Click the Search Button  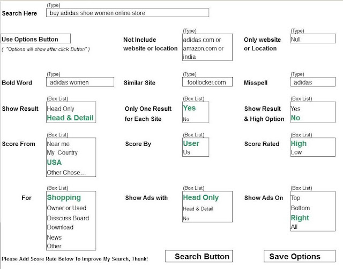199,256
